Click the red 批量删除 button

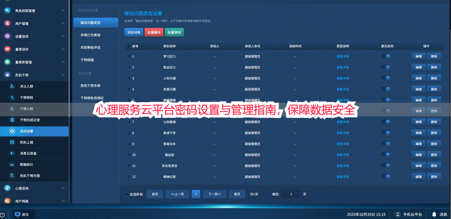click(154, 32)
